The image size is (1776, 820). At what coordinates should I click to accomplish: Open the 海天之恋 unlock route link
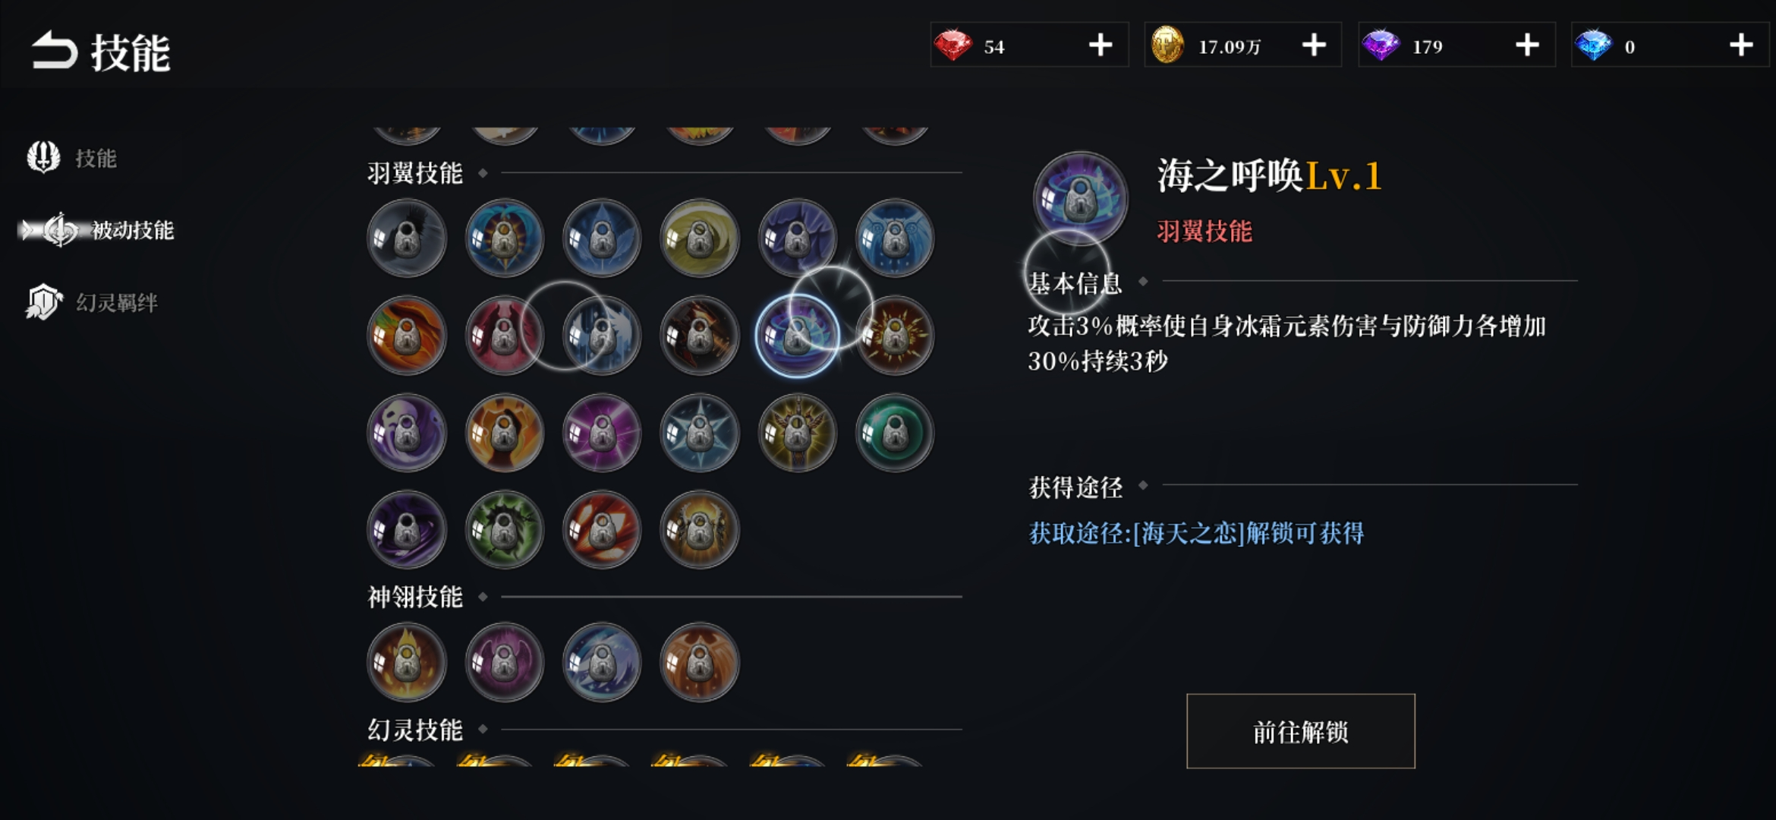[1195, 533]
